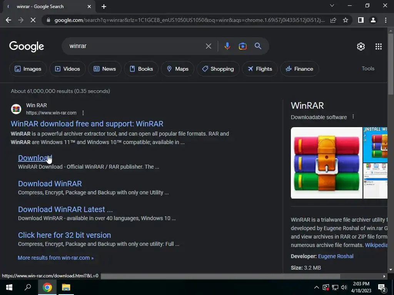Open the large WinRAR books logo image
394x295 pixels.
coord(326,163)
